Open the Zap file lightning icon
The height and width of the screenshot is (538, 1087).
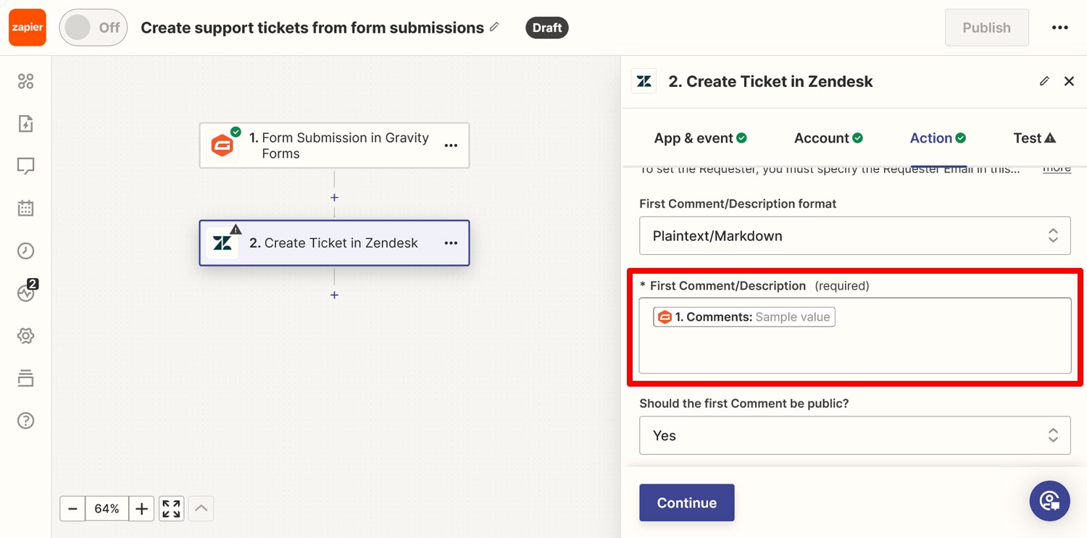pyautogui.click(x=25, y=124)
